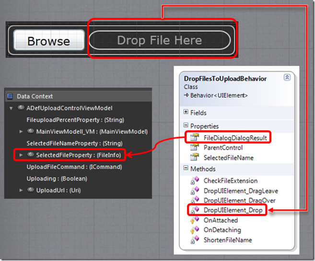The height and width of the screenshot is (261, 315).
Task: Click the Behavior<UIElement> base type text
Action: (x=219, y=95)
